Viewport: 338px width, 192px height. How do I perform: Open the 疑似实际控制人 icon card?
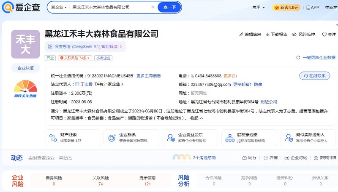click(x=289, y=138)
